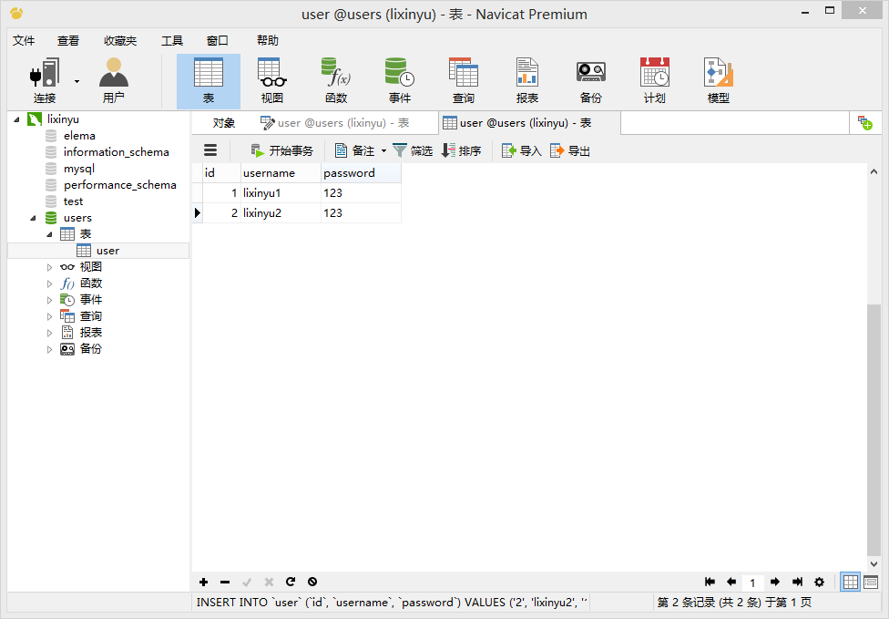This screenshot has width=889, height=619.
Task: Click the stop icon in bottom bar
Action: coord(312,582)
